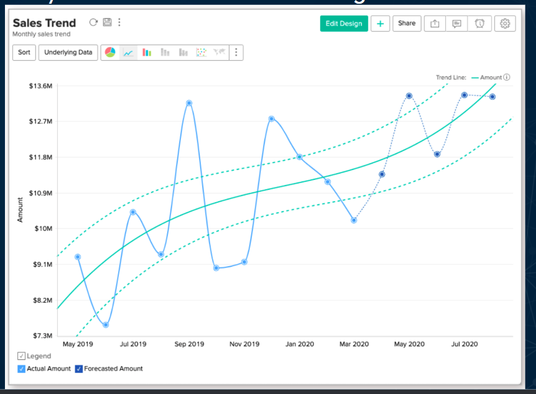Select the line chart type icon
This screenshot has height=394, width=536.
point(128,53)
